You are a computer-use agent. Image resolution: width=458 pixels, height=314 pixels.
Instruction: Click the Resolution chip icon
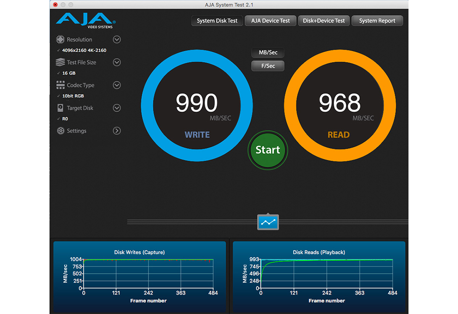point(60,39)
